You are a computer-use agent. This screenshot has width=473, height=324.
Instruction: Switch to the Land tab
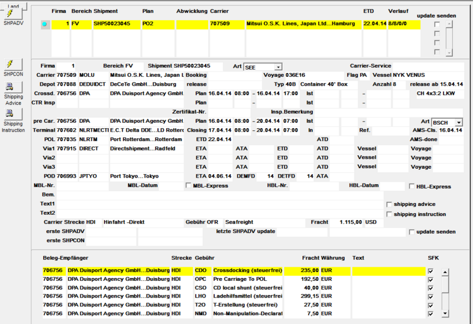coord(13,6)
